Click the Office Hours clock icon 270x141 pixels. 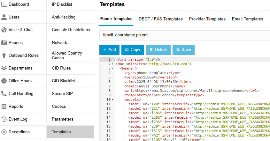4,81
